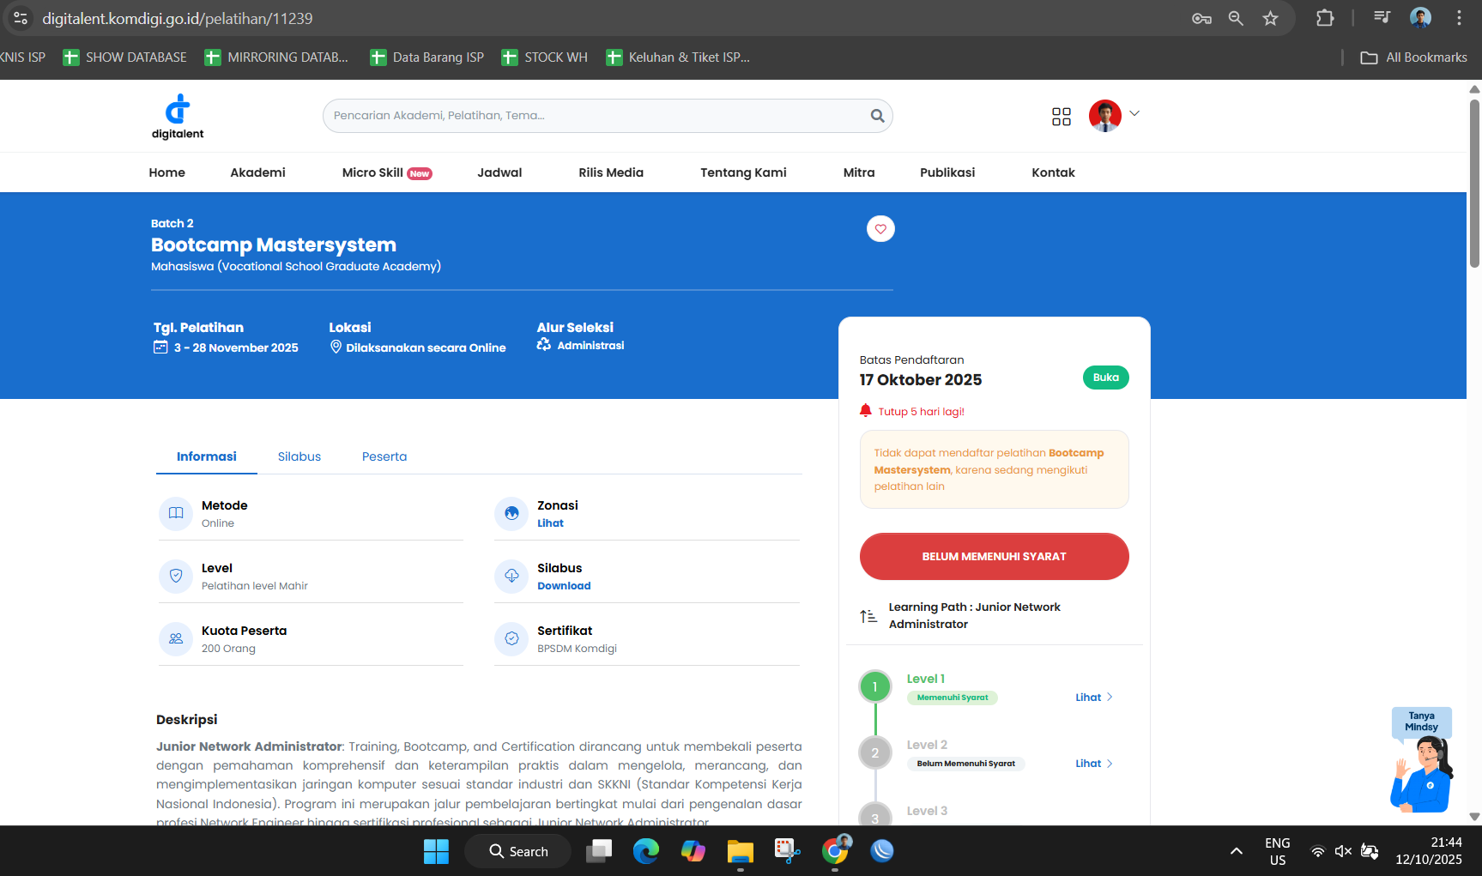
Task: Click the heart favorite icon on course banner
Action: coord(880,229)
